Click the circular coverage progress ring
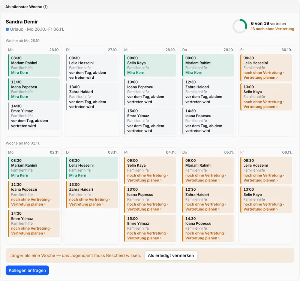This screenshot has height=281, width=300. pyautogui.click(x=240, y=26)
